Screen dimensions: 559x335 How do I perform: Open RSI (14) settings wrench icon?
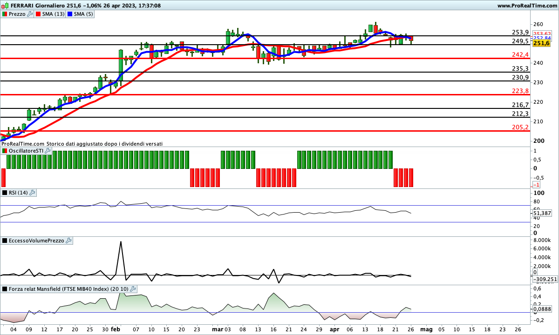[33, 192]
